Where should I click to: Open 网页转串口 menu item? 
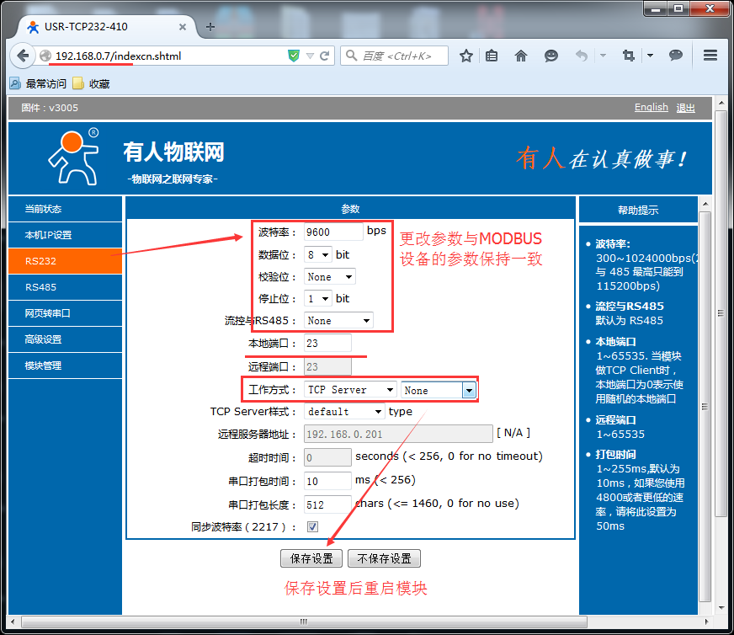65,313
